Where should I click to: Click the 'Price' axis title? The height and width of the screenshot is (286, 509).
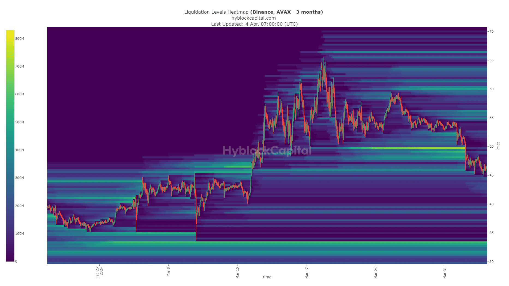click(x=498, y=146)
